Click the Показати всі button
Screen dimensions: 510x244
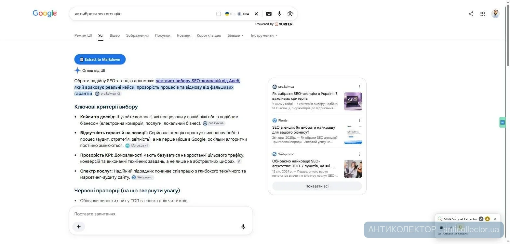tap(317, 186)
